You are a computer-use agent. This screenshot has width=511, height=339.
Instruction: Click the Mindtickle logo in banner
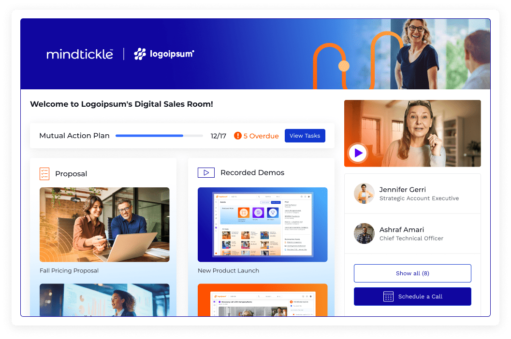80,54
